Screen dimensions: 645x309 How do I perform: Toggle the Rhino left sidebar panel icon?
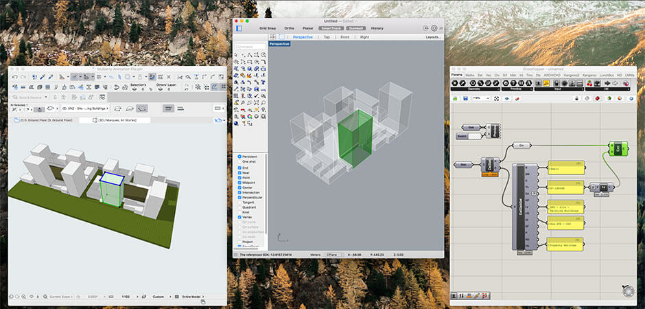[239, 28]
